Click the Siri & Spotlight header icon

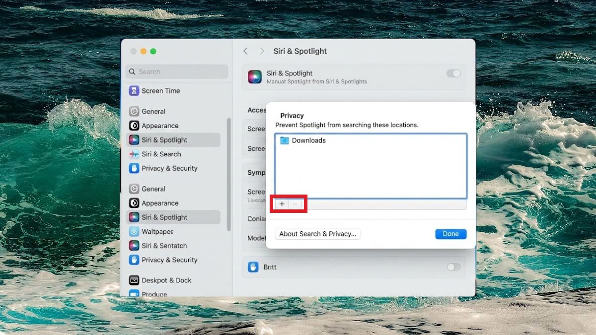tap(255, 77)
